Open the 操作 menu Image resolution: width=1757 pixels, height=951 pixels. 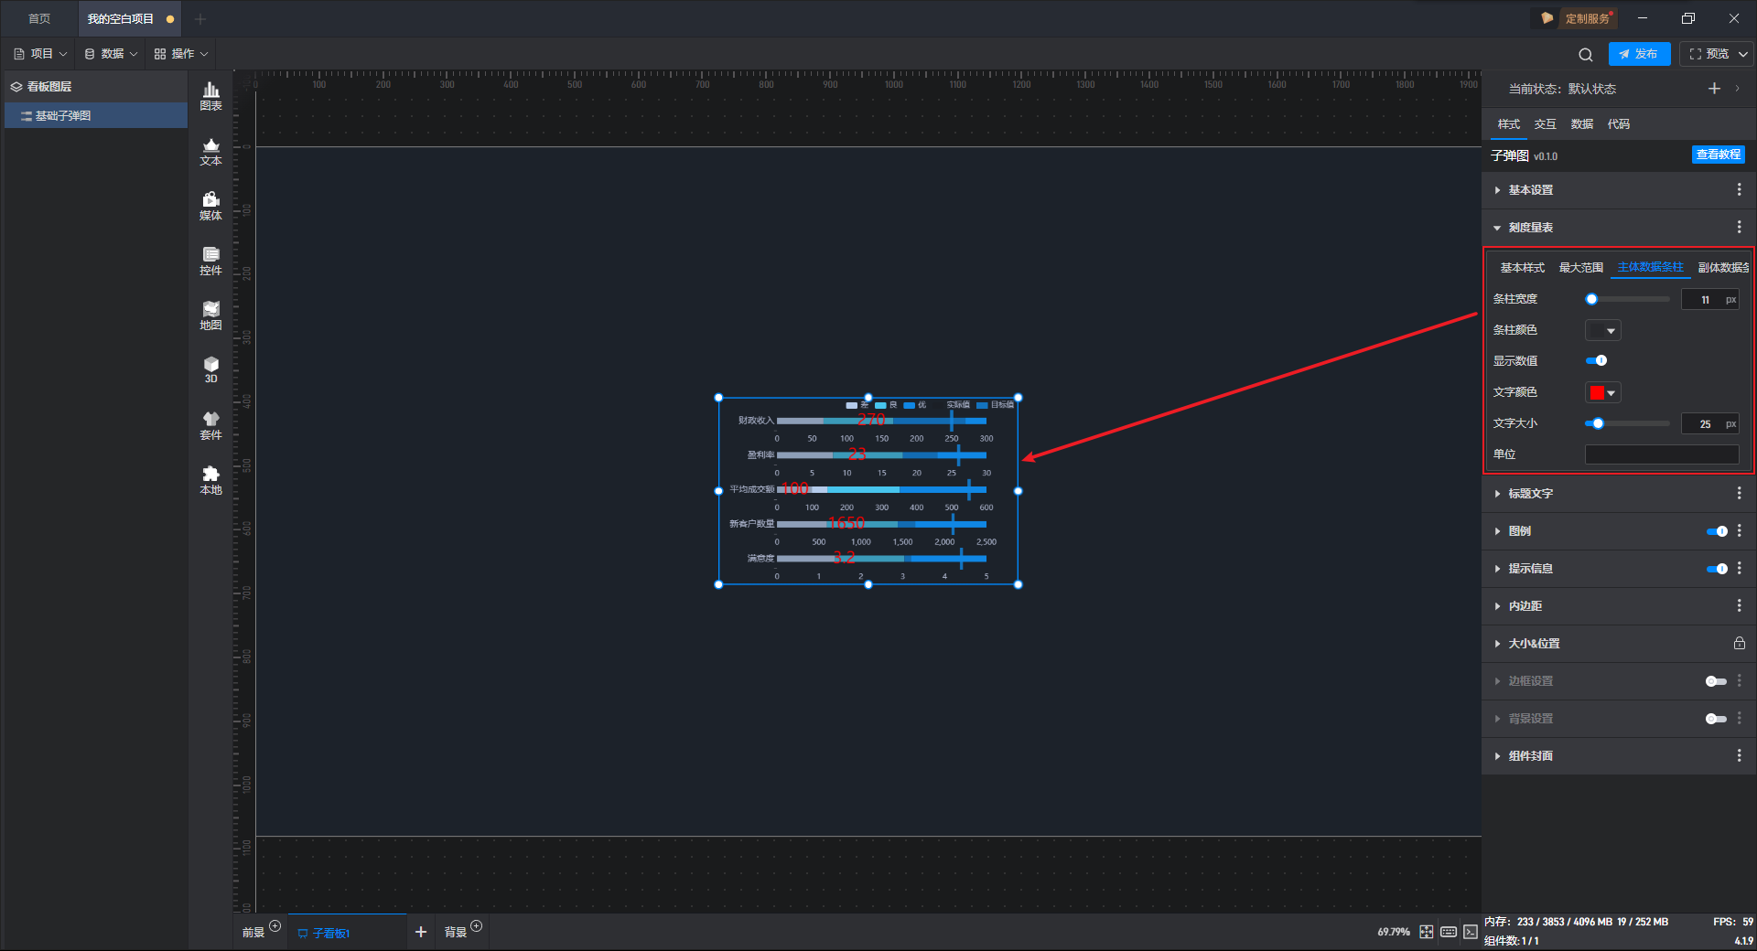tap(181, 54)
